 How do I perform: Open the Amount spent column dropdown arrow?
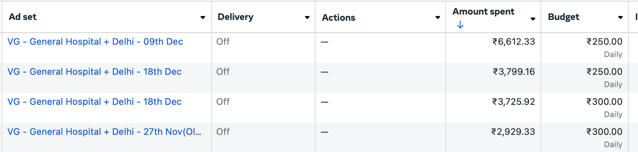[533, 19]
